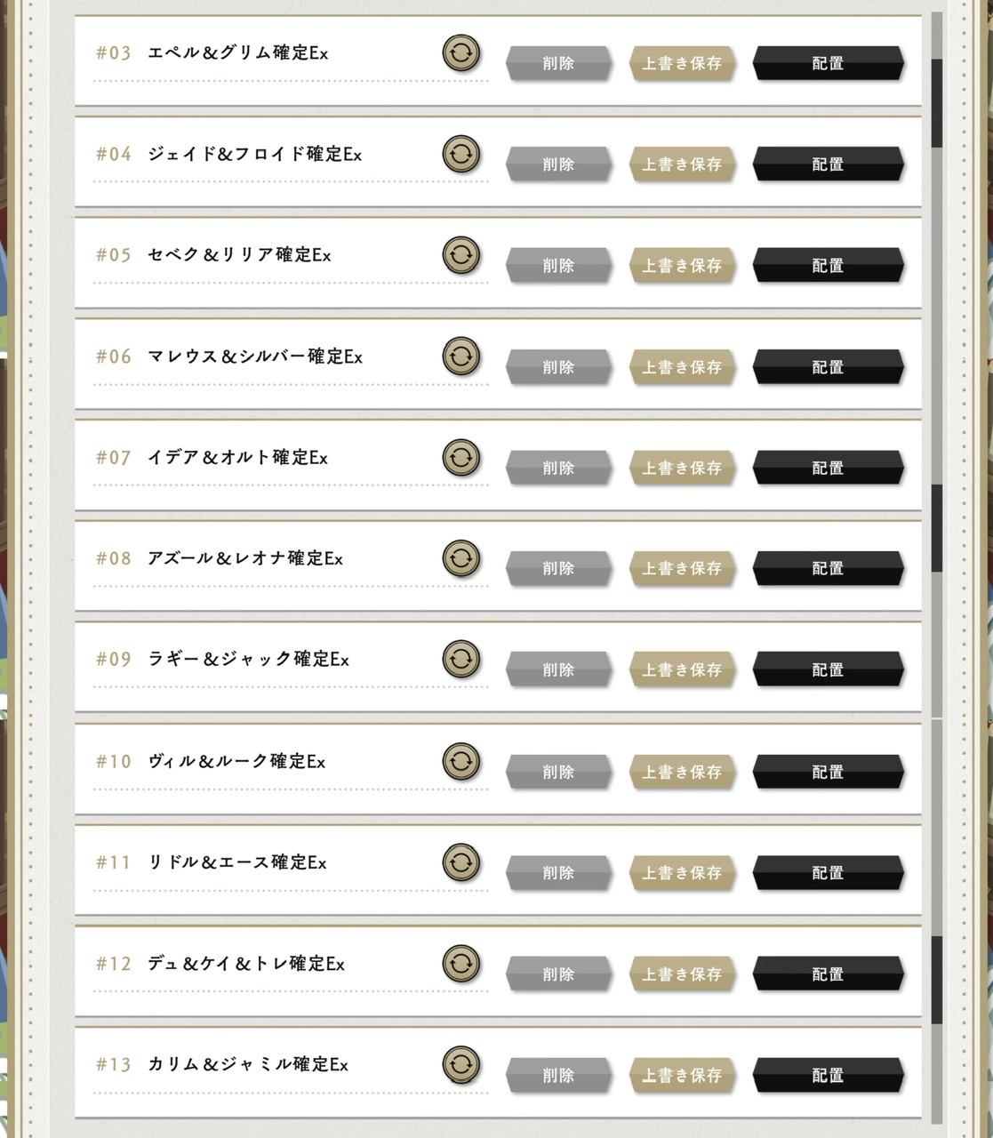The height and width of the screenshot is (1138, 993).
Task: Click 配置 for ヴィル＆ルーク確定Ex
Action: tap(828, 772)
